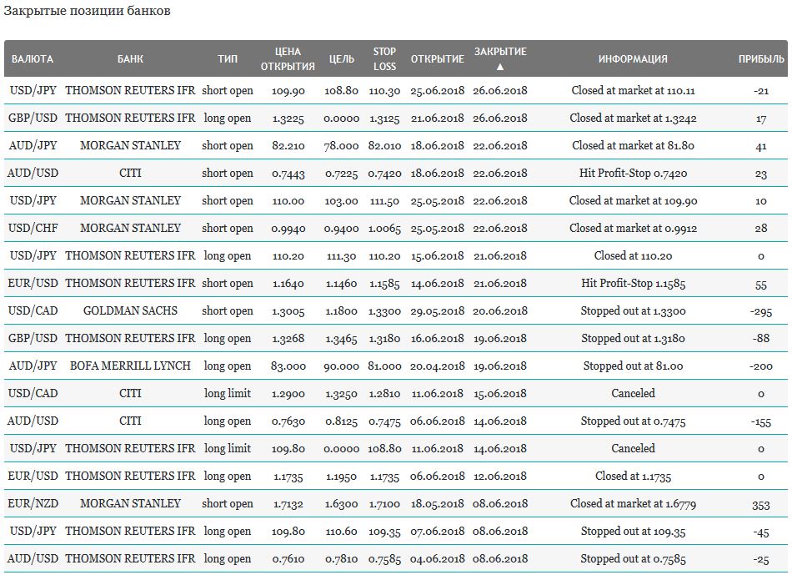Click the ЦЕЛЬ column header
The width and height of the screenshot is (792, 575).
(342, 59)
